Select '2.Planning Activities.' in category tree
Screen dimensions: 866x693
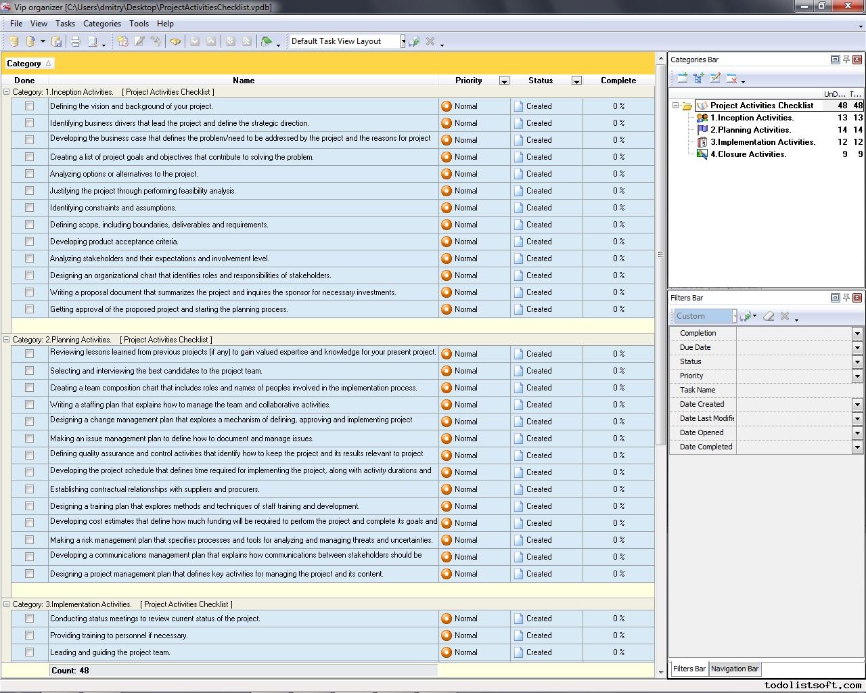(750, 130)
